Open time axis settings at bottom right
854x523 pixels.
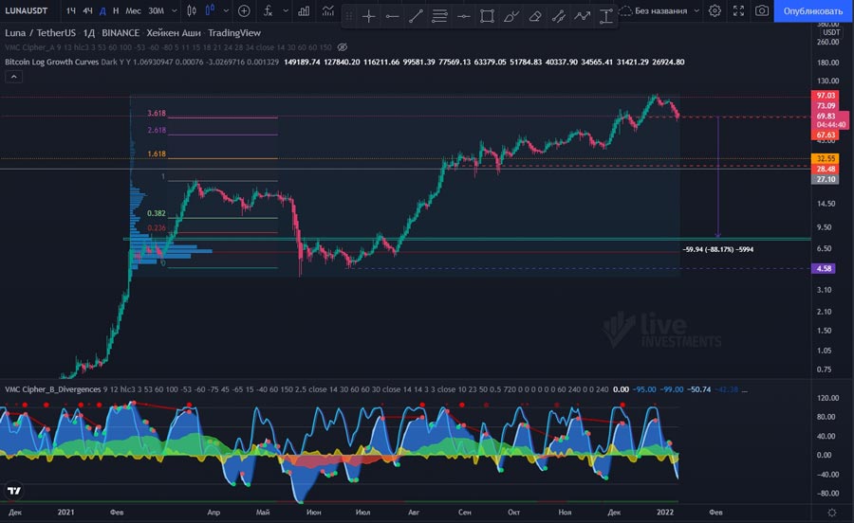830,512
